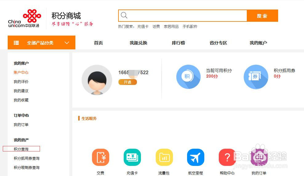Click the 200分 available points value
Image resolution: width=304 pixels, height=176 pixels.
(x=212, y=76)
